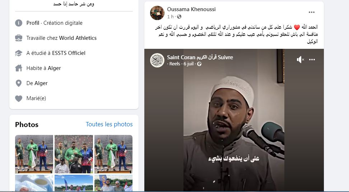Viewport: 349px width, 192px height.
Task: Click the location pin icon beside De Alger
Action: tap(19, 83)
